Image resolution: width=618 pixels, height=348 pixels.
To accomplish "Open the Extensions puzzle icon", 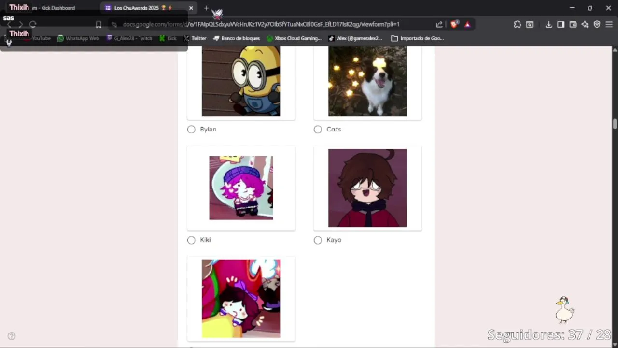I will pos(518,24).
